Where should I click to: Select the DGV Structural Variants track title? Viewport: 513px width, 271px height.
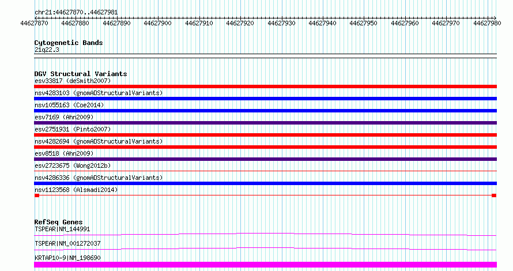[x=81, y=74]
